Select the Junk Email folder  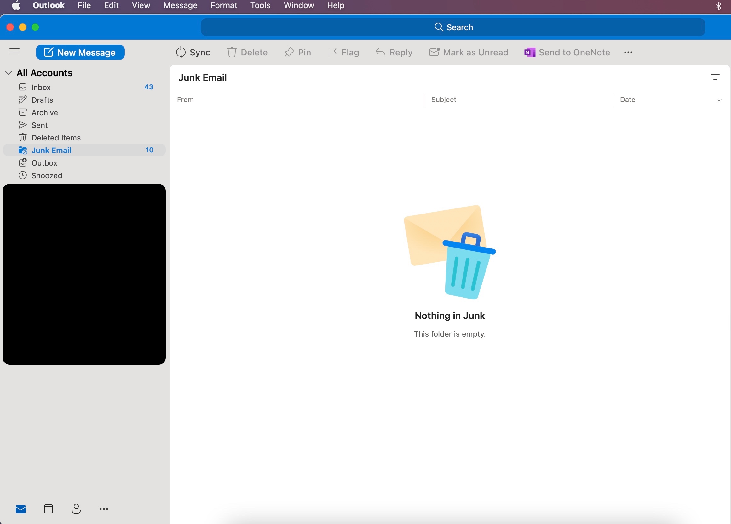tap(52, 150)
